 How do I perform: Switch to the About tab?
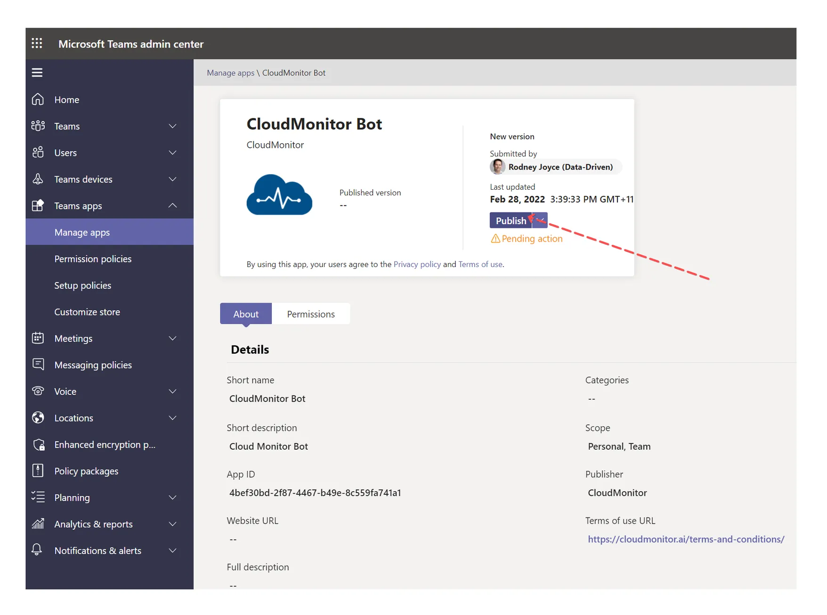[246, 314]
